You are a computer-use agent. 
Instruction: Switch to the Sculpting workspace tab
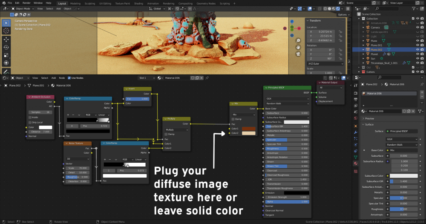(x=89, y=3)
